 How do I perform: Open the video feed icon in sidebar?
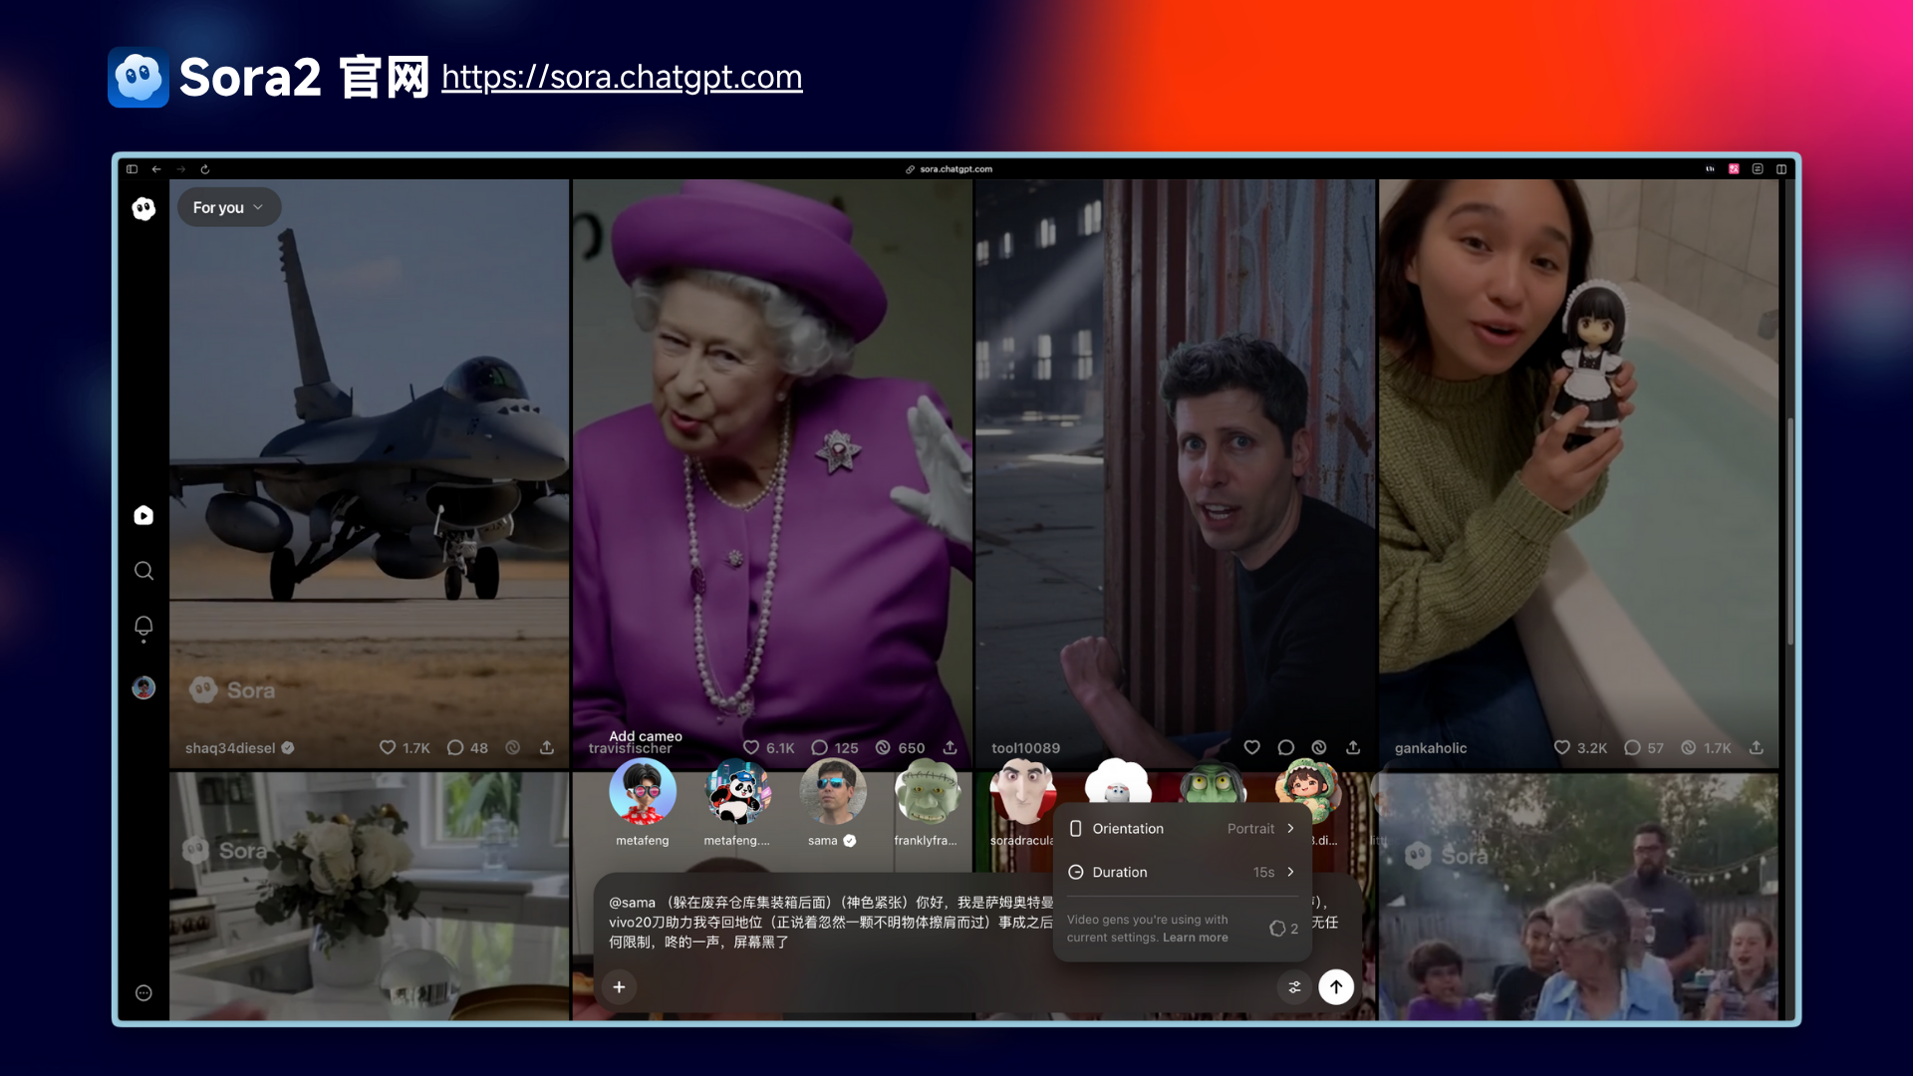143,515
